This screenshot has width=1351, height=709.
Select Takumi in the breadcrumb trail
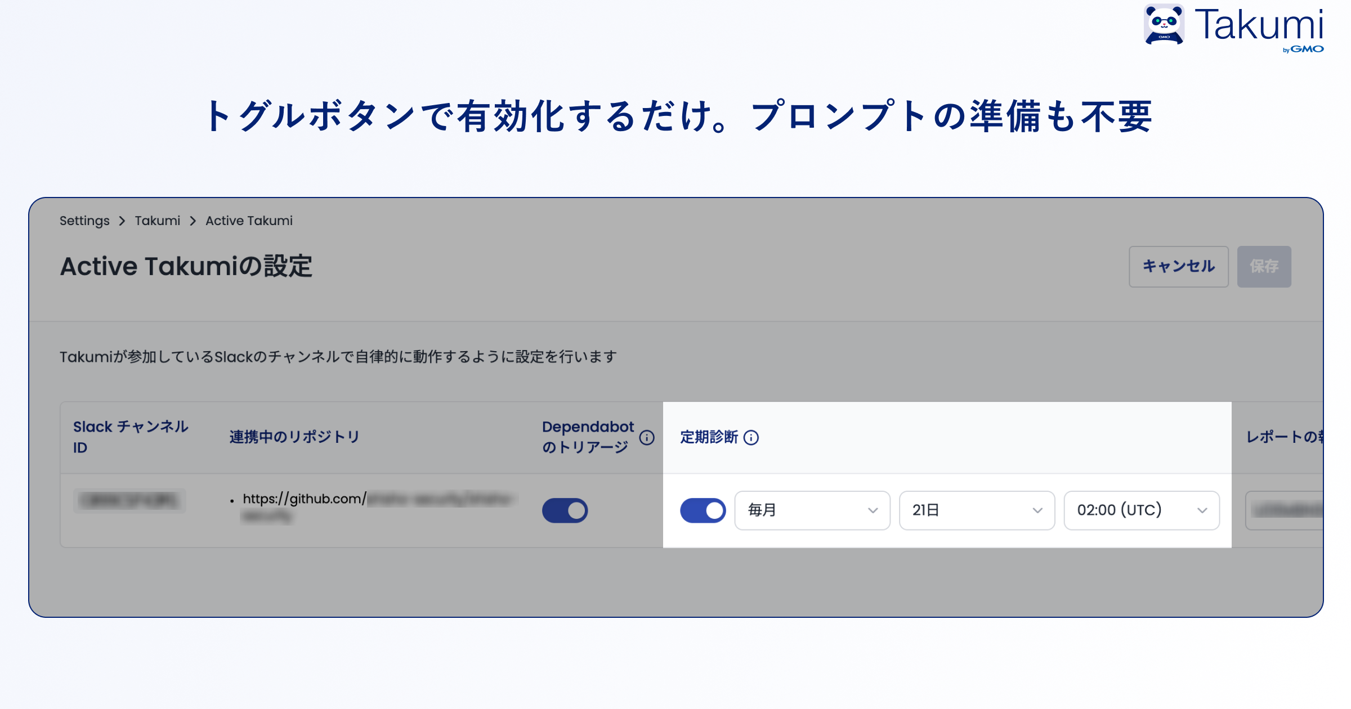tap(157, 221)
